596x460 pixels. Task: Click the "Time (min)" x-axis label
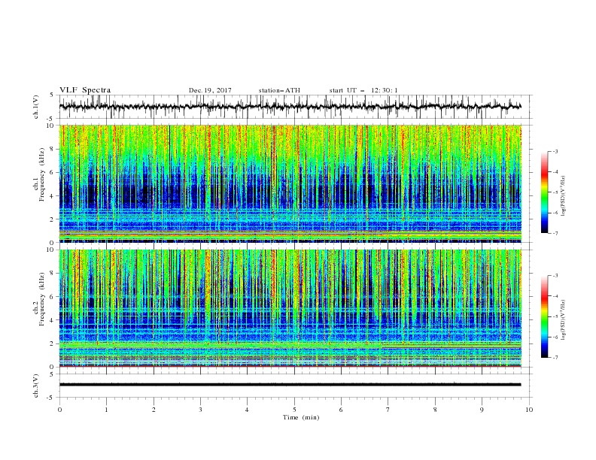(301, 417)
